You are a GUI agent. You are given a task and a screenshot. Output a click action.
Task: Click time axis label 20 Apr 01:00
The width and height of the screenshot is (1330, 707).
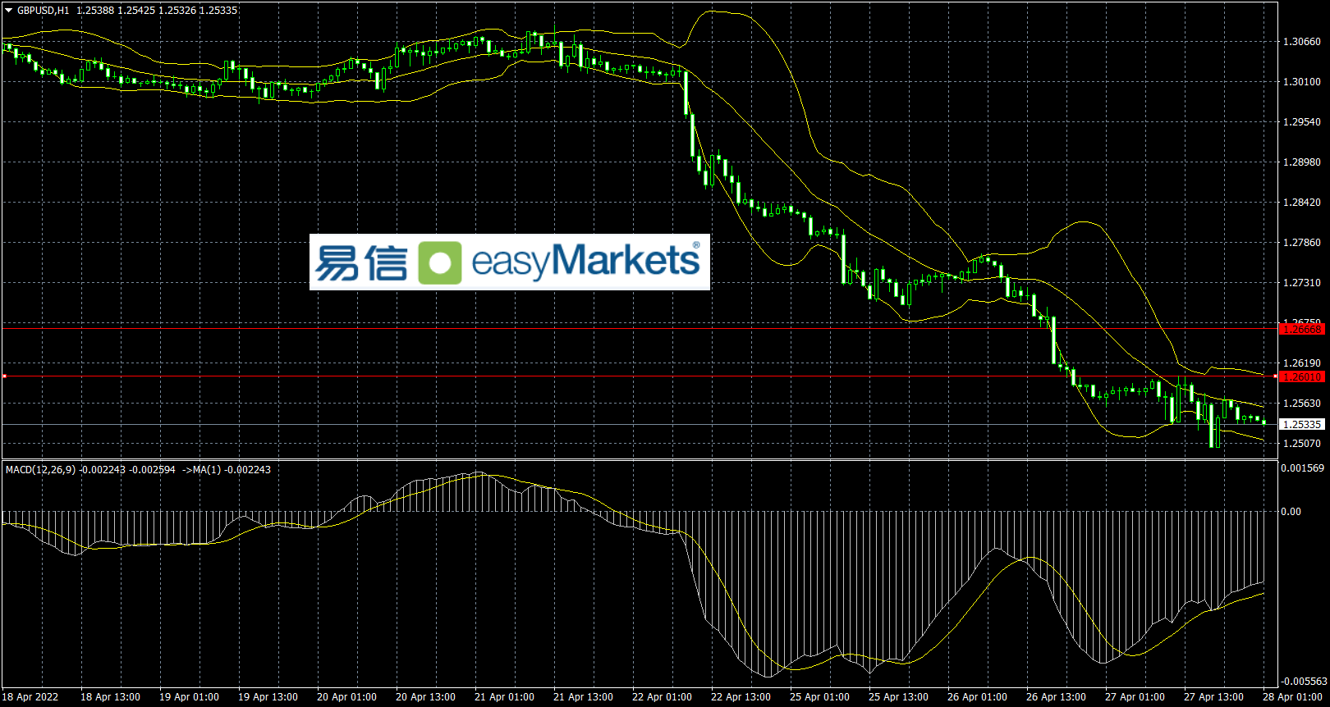346,697
